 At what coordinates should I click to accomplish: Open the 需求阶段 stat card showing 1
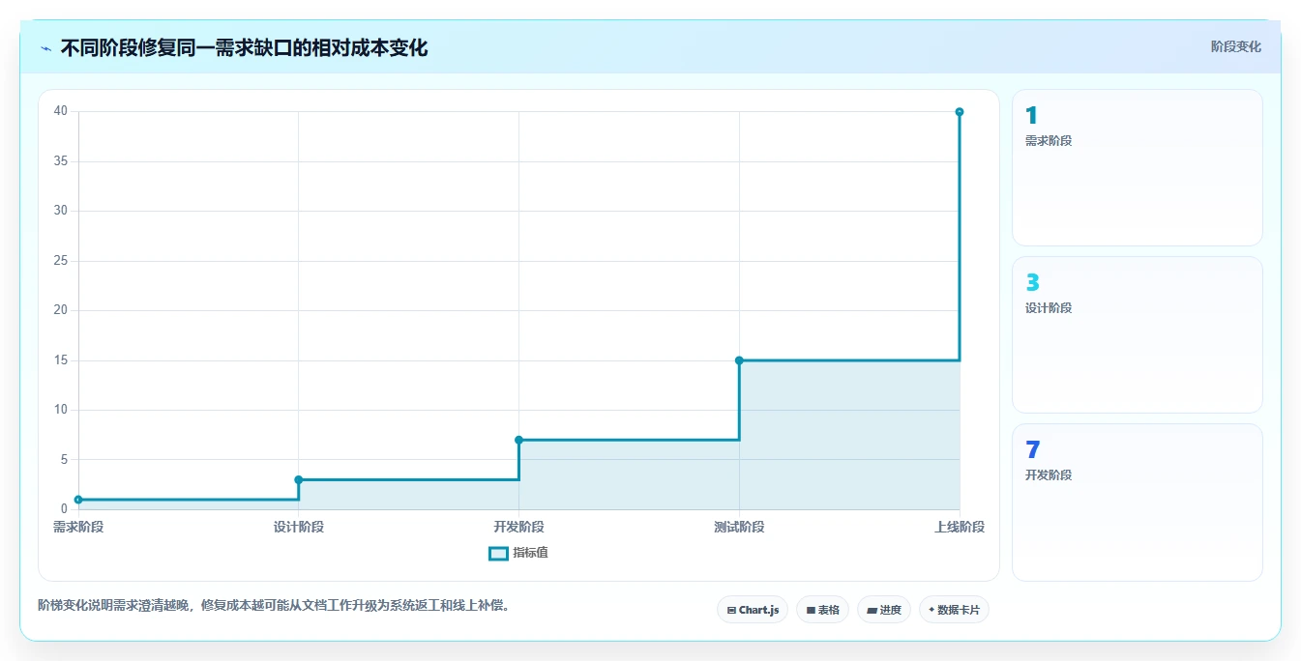(1138, 168)
